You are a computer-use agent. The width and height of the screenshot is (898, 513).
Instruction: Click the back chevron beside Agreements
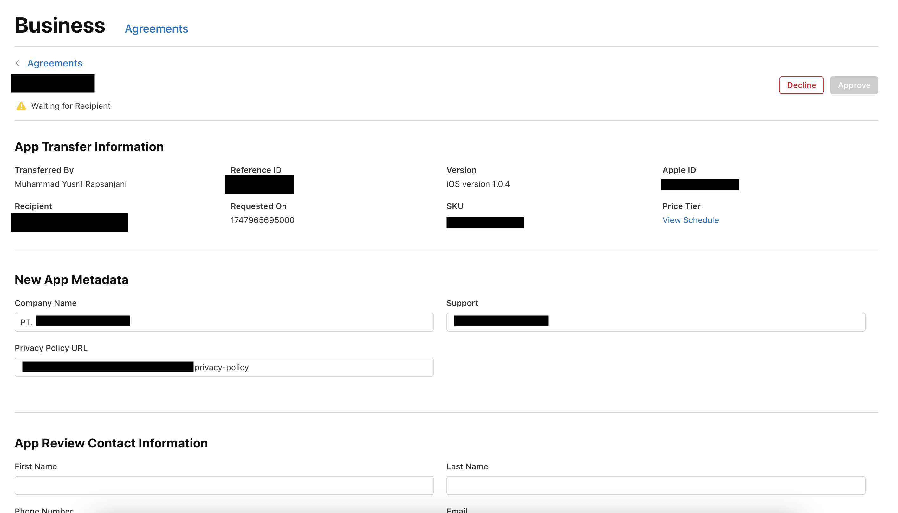[x=18, y=63]
